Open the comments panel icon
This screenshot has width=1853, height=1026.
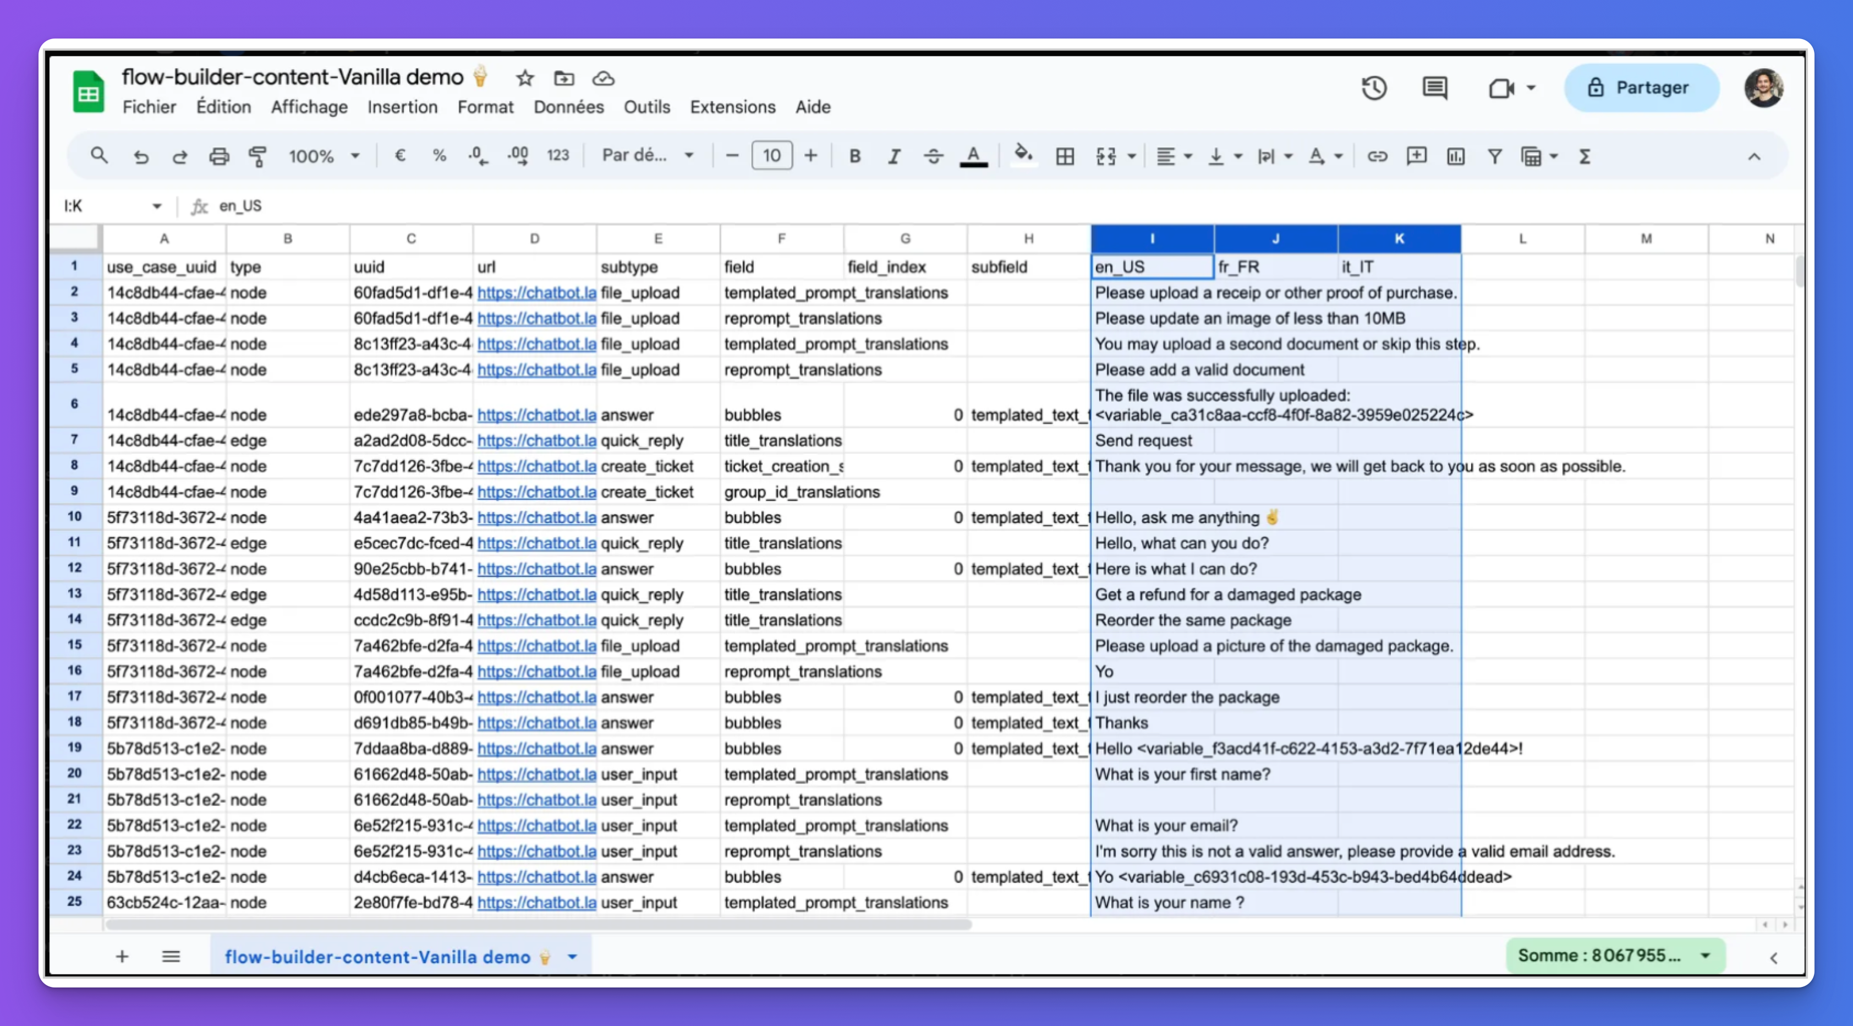click(1434, 89)
